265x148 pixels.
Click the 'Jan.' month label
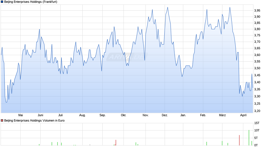point(183,115)
